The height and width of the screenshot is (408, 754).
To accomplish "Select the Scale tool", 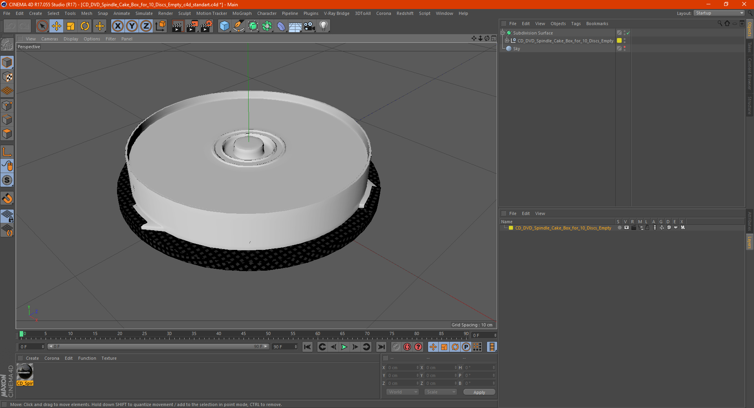I will (x=71, y=26).
